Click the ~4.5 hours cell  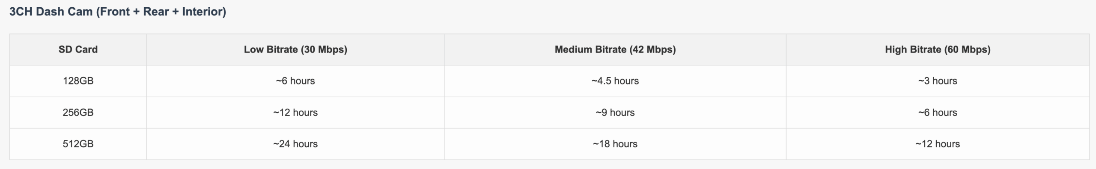click(615, 81)
